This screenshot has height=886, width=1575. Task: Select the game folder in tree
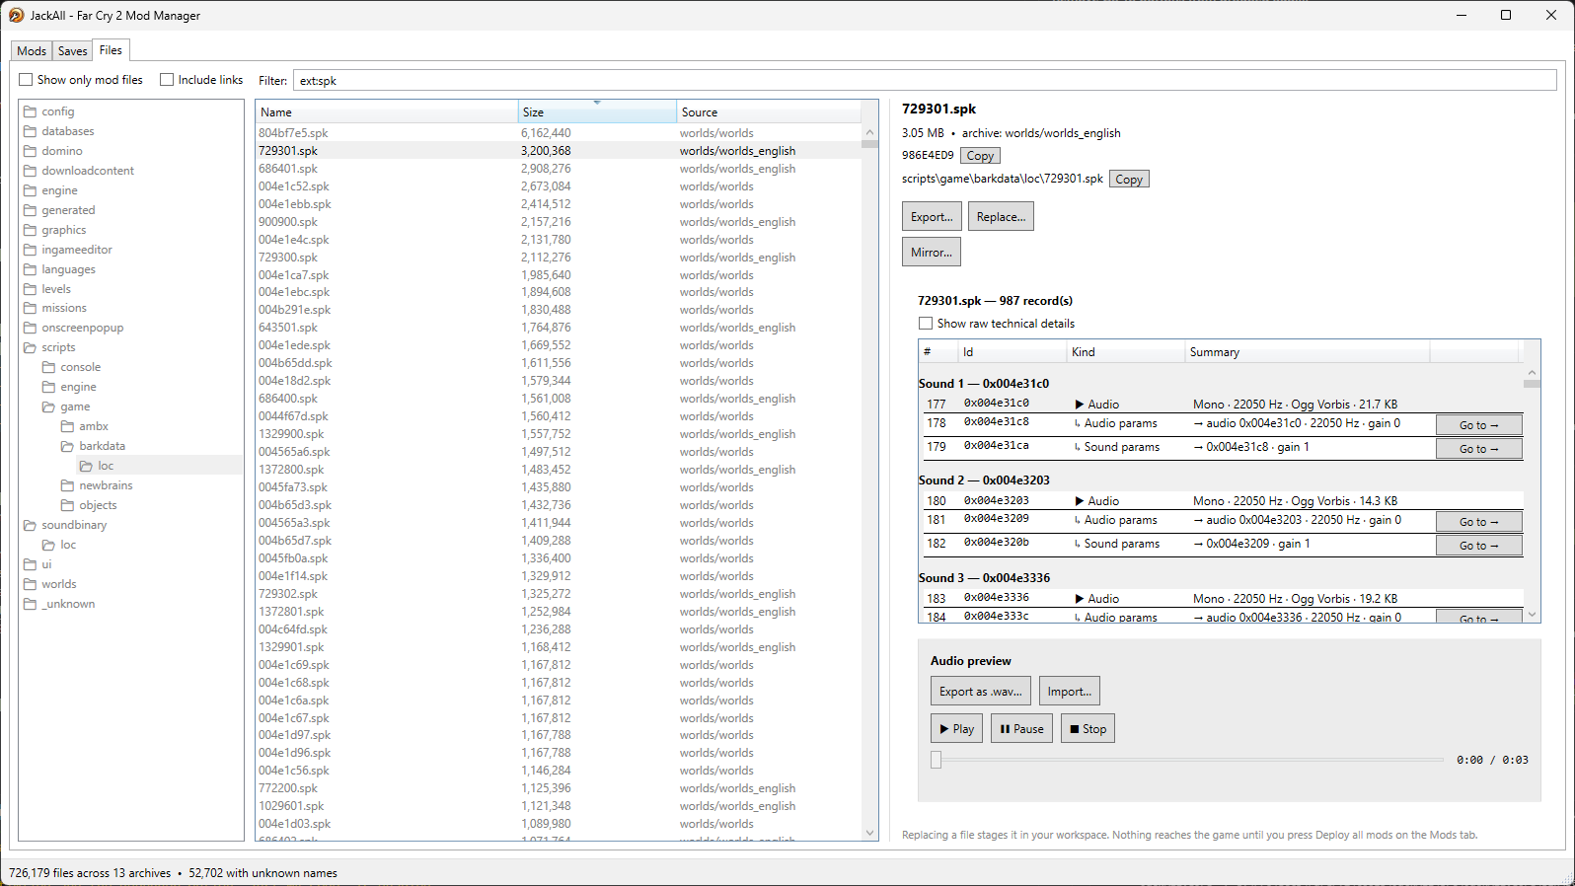(75, 406)
